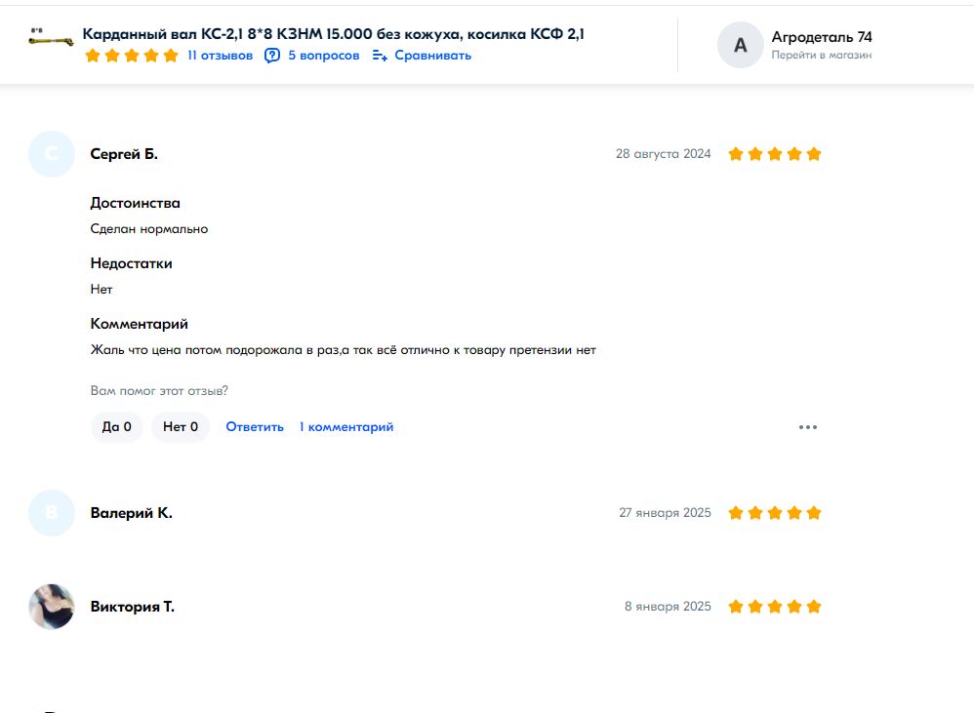Open the 5 вопросов questions link
The width and height of the screenshot is (974, 713).
pos(323,56)
